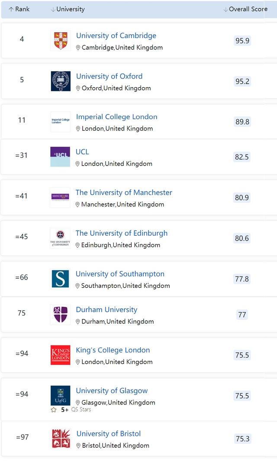The image size is (277, 469).
Task: Click the UCL purple logo
Action: click(x=60, y=157)
